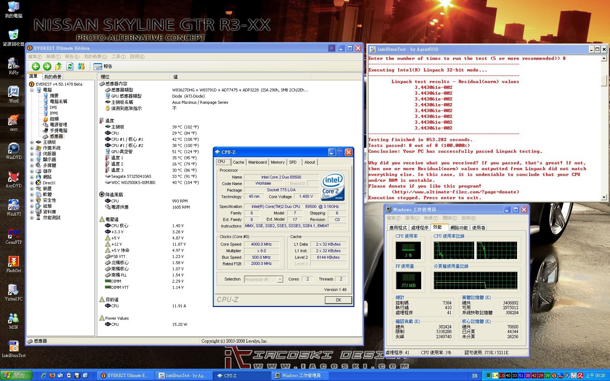Switch to CPU-Z Mainboard tab

click(x=257, y=162)
